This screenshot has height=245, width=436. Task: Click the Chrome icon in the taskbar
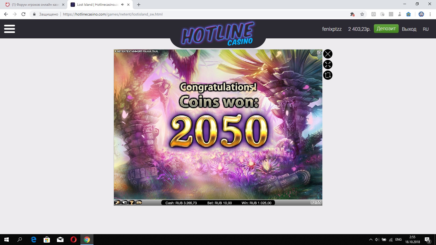pos(87,240)
